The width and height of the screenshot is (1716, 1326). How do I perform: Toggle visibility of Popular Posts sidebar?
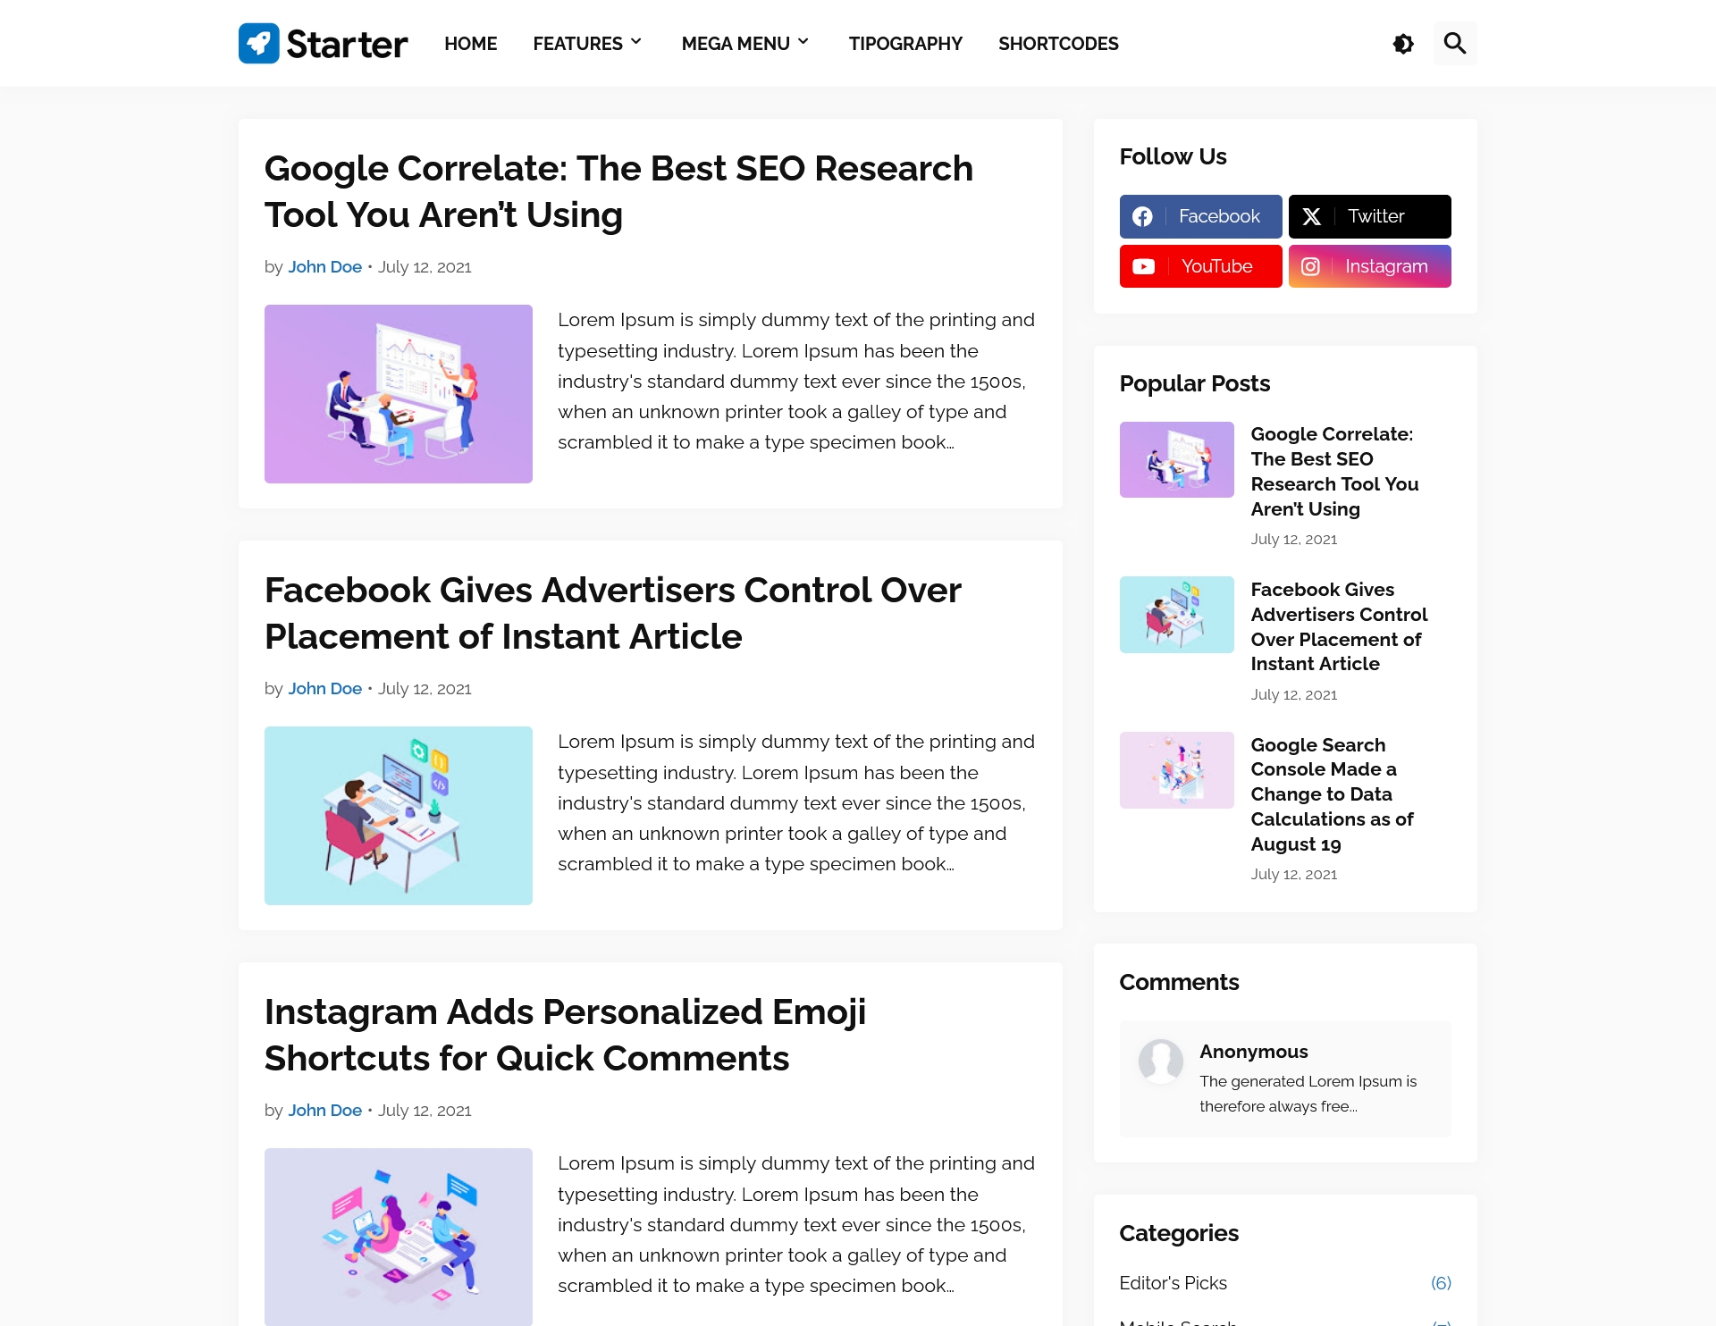[1194, 383]
